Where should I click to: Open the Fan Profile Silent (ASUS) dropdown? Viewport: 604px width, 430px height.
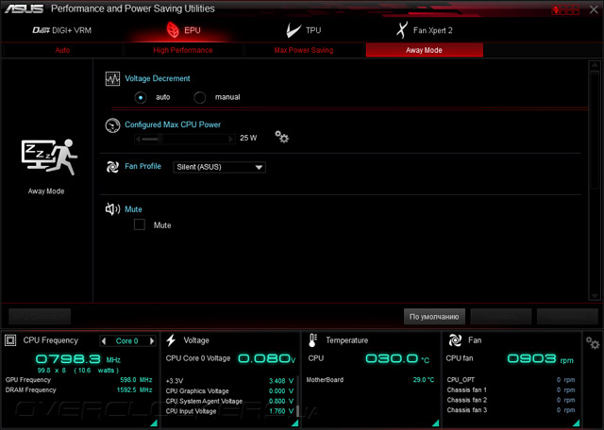pos(219,167)
